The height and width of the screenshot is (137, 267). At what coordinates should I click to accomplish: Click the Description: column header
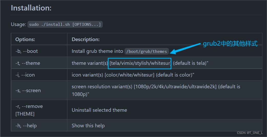point(86,39)
